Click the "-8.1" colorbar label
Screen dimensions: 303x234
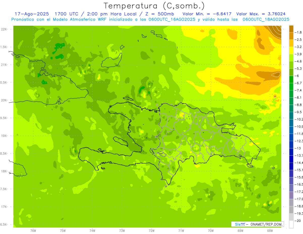299,97
